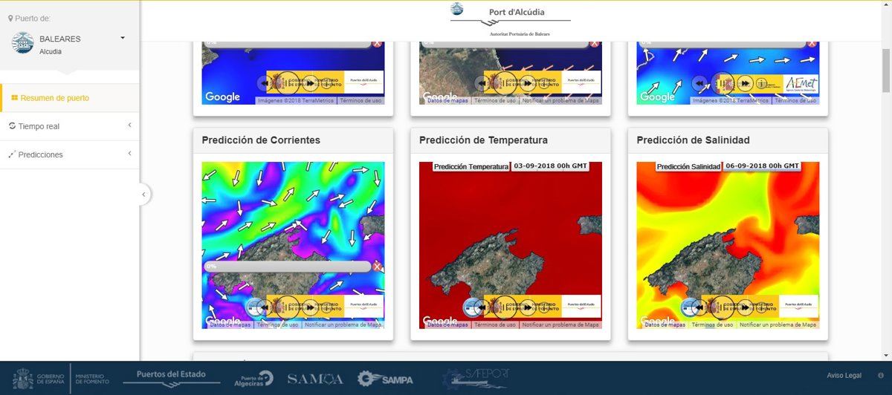Click the Port d'Alcúdia header logo
This screenshot has width=892, height=395.
tap(510, 19)
